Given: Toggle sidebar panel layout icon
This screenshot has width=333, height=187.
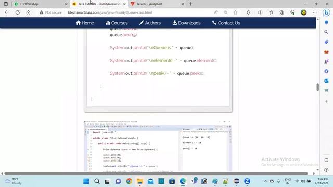Looking at the screenshot, I should 326,161.
